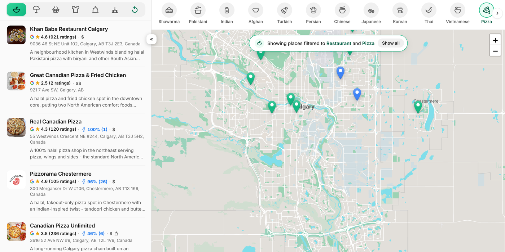Collapse the results sidebar with double-chevron
The image size is (505, 252).
(151, 39)
